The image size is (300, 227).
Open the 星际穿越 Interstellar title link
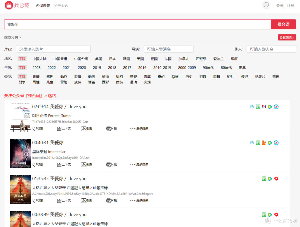click(x=49, y=152)
